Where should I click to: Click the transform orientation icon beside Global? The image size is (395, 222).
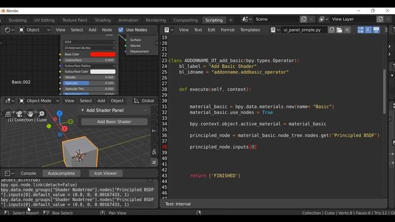[136, 101]
